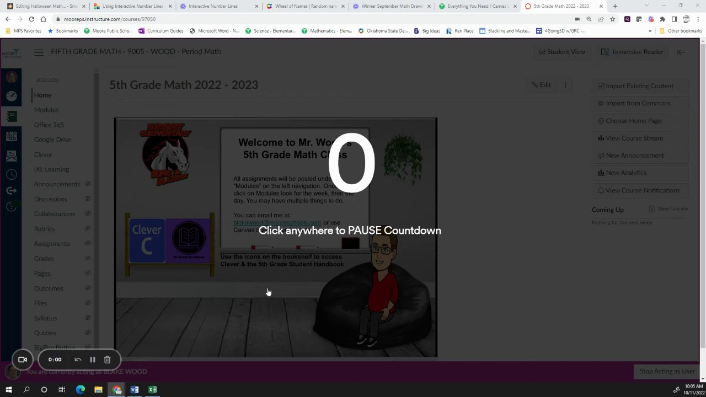706x397 pixels.
Task: Open the Inbox icon in global navigation
Action: [x=11, y=156]
